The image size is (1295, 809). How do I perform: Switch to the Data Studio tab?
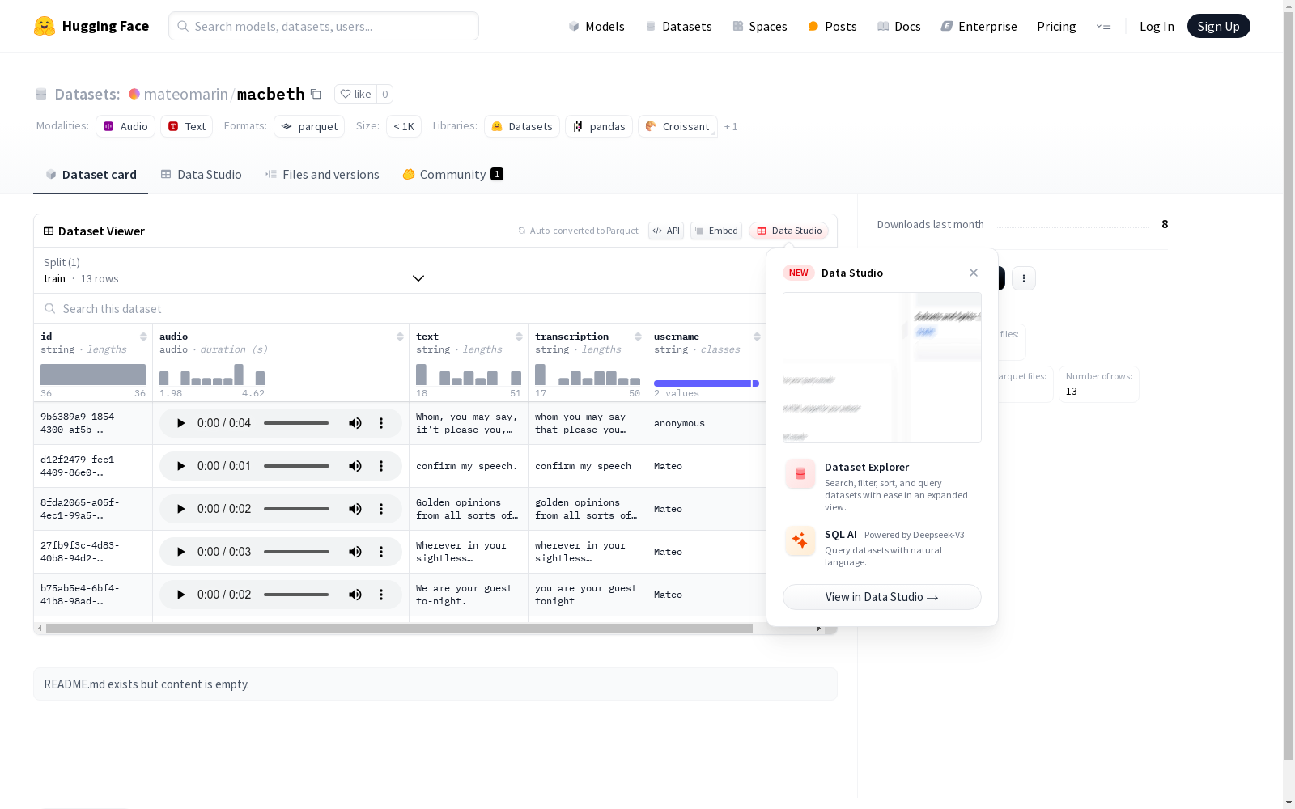(202, 175)
